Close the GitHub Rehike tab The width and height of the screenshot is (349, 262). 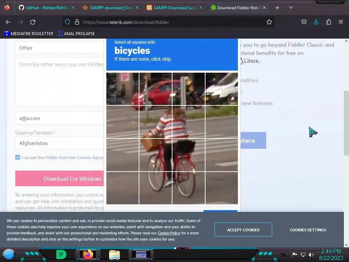point(73,8)
